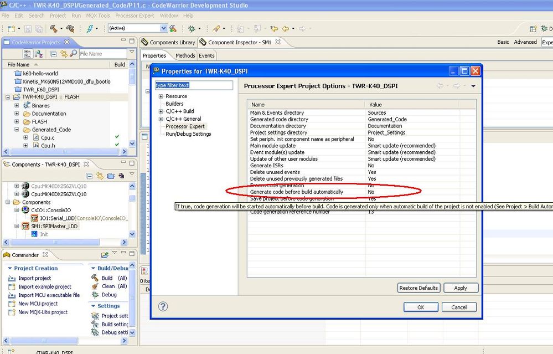
Task: Select the Cpu.c file in project tree
Action: pyautogui.click(x=48, y=137)
